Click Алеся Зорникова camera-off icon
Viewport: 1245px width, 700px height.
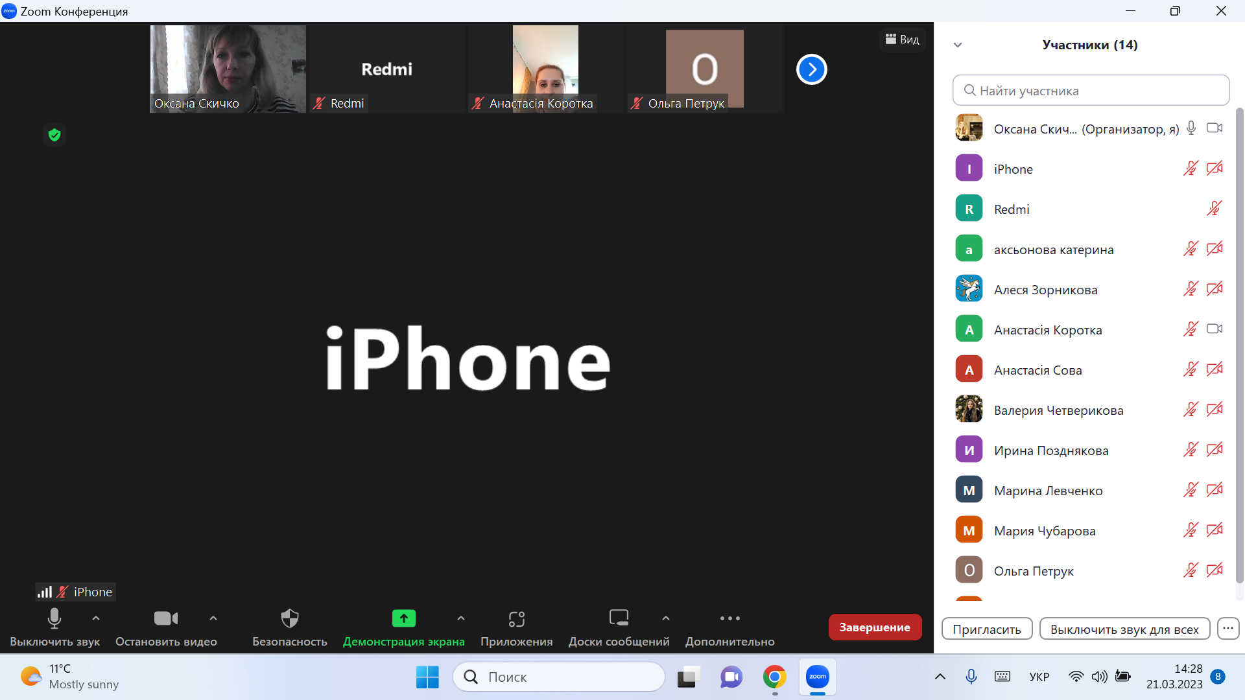(1215, 289)
